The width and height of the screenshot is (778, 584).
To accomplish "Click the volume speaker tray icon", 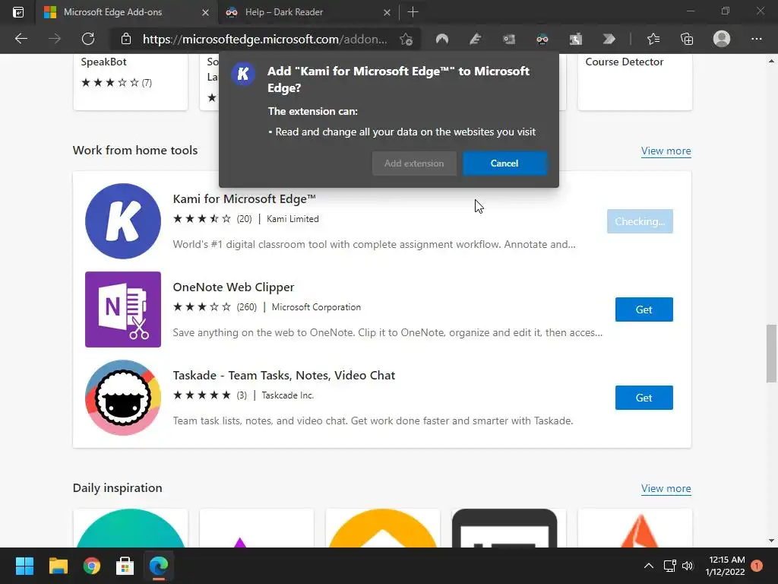I will point(688,566).
